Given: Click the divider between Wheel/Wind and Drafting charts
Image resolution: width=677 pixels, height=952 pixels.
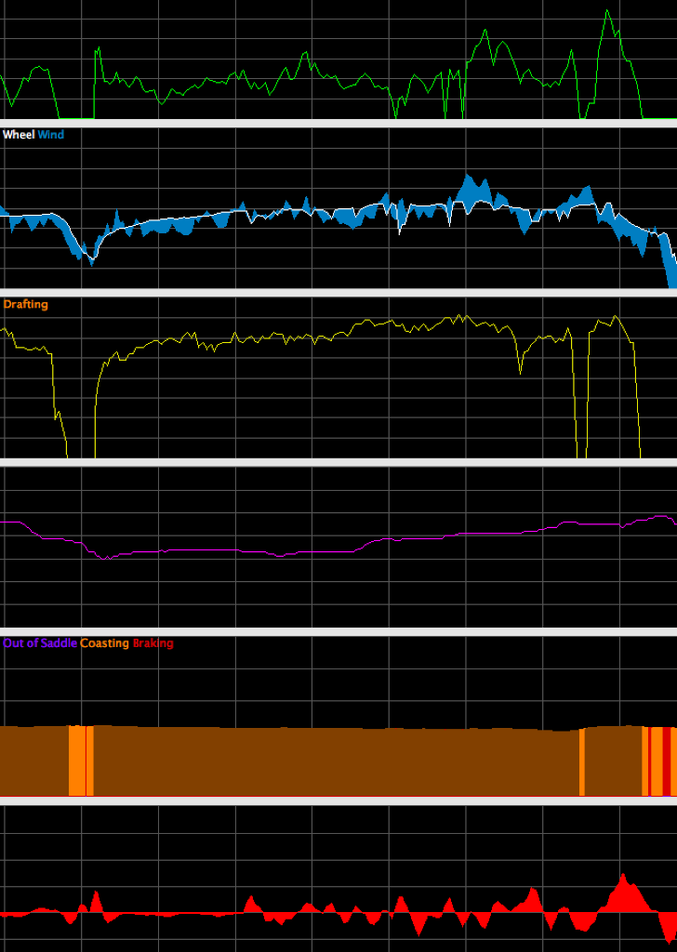Looking at the screenshot, I should [x=338, y=293].
